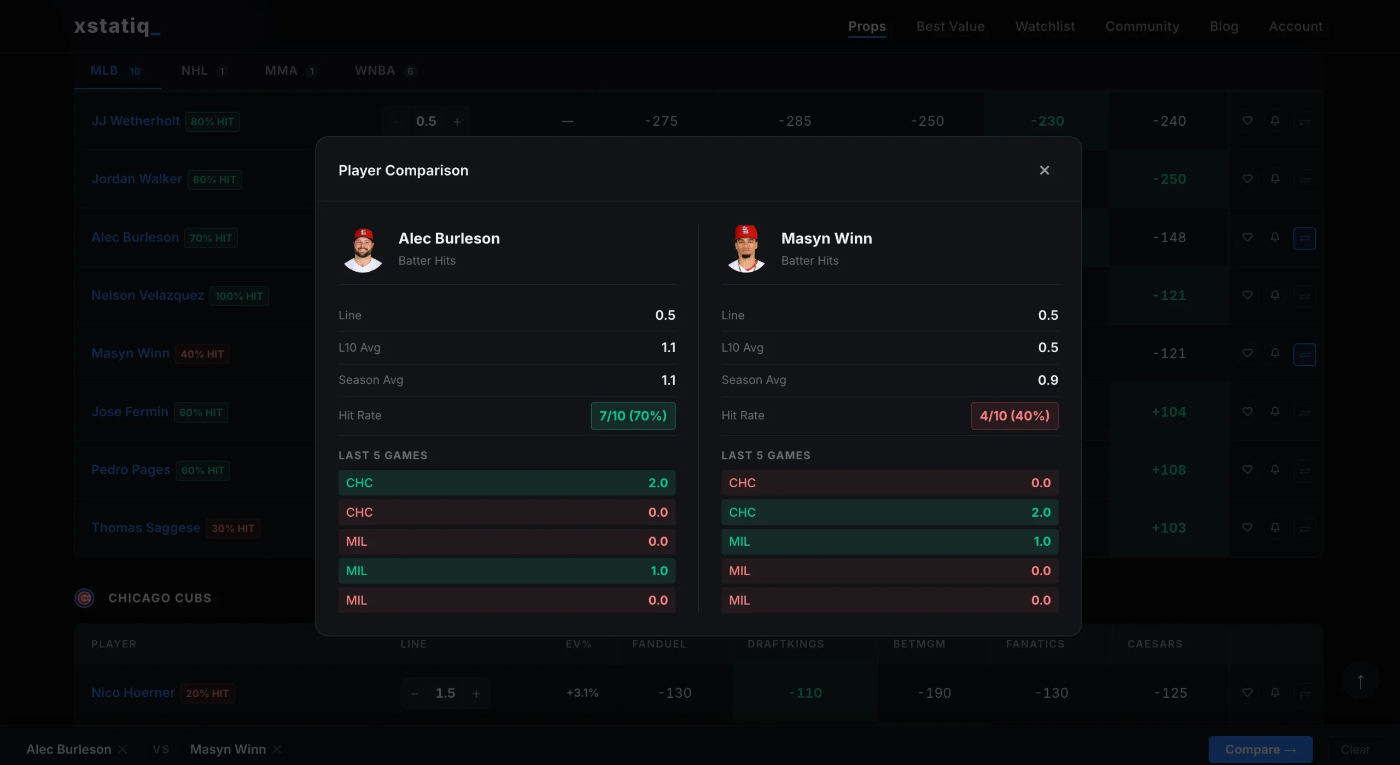The height and width of the screenshot is (765, 1400).
Task: Set alert bell for Masyn Winn row
Action: (x=1275, y=353)
